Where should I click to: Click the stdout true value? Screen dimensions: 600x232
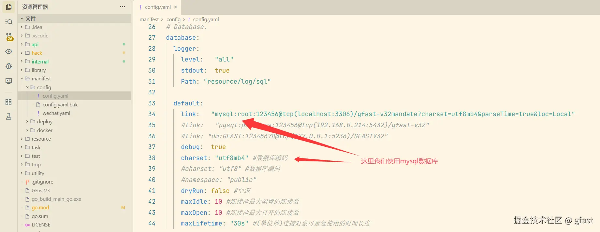(222, 70)
